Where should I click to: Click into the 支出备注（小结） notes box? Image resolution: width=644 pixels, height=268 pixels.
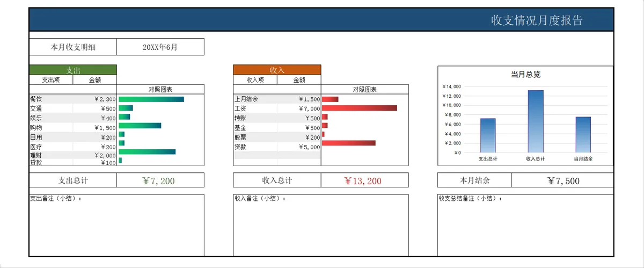(116, 224)
